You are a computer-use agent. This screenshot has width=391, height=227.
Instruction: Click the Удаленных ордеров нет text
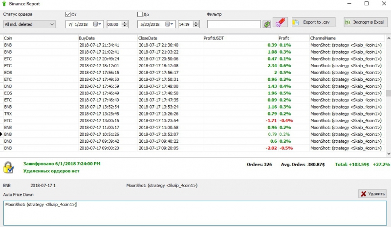click(x=51, y=171)
